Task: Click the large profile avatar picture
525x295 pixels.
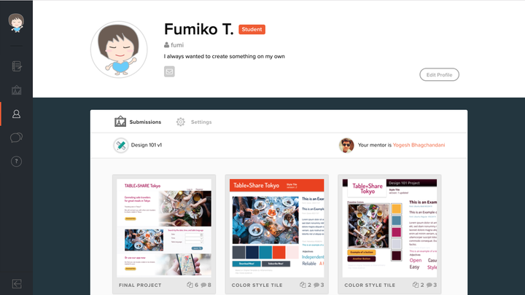Action: 119,50
